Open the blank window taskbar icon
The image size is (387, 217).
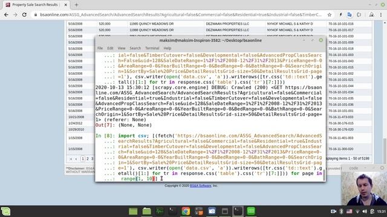pos(225,211)
